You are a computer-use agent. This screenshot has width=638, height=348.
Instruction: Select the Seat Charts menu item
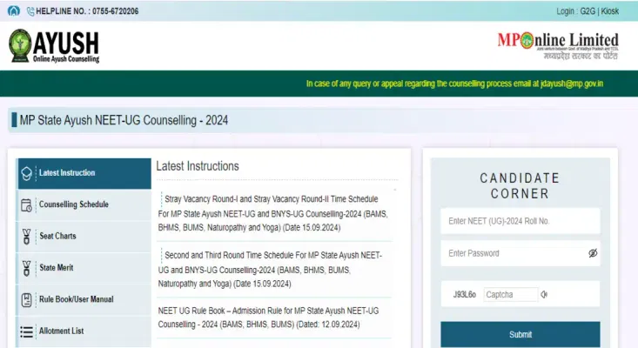point(57,237)
